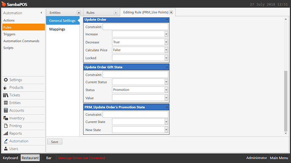The width and height of the screenshot is (291, 163).
Task: Open the Locked dropdown
Action: click(166, 58)
